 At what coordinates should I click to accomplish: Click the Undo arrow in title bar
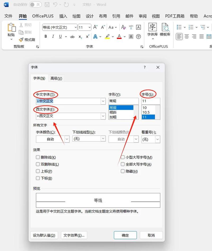point(55,5)
